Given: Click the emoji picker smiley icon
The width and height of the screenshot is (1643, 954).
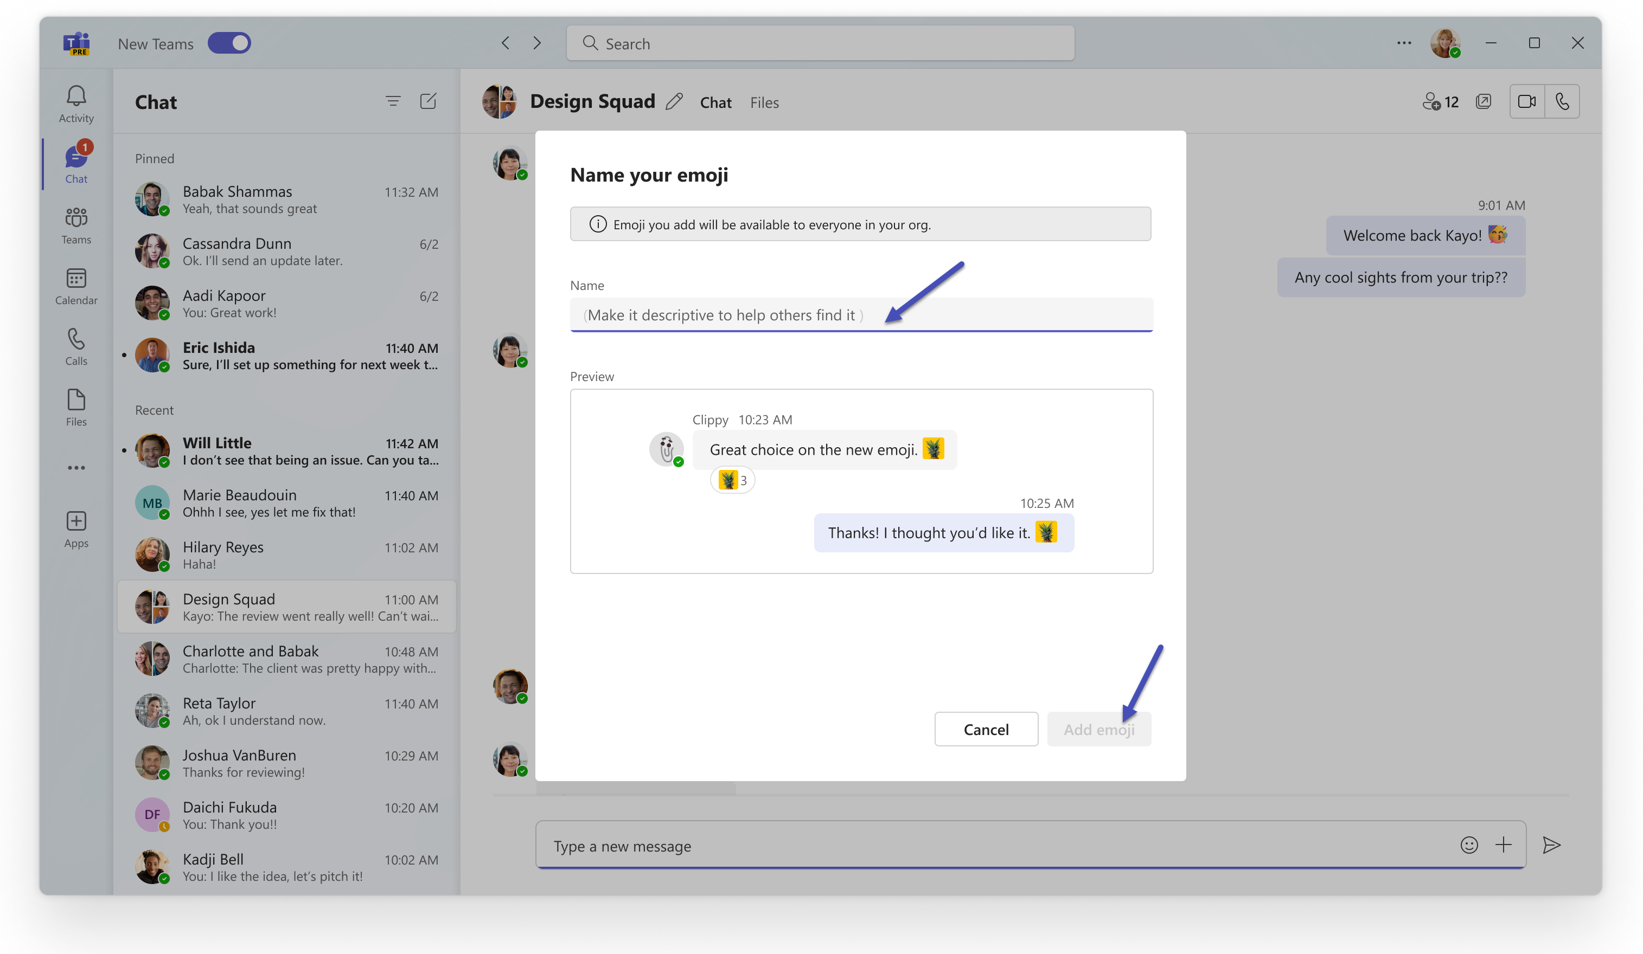Looking at the screenshot, I should [x=1468, y=845].
